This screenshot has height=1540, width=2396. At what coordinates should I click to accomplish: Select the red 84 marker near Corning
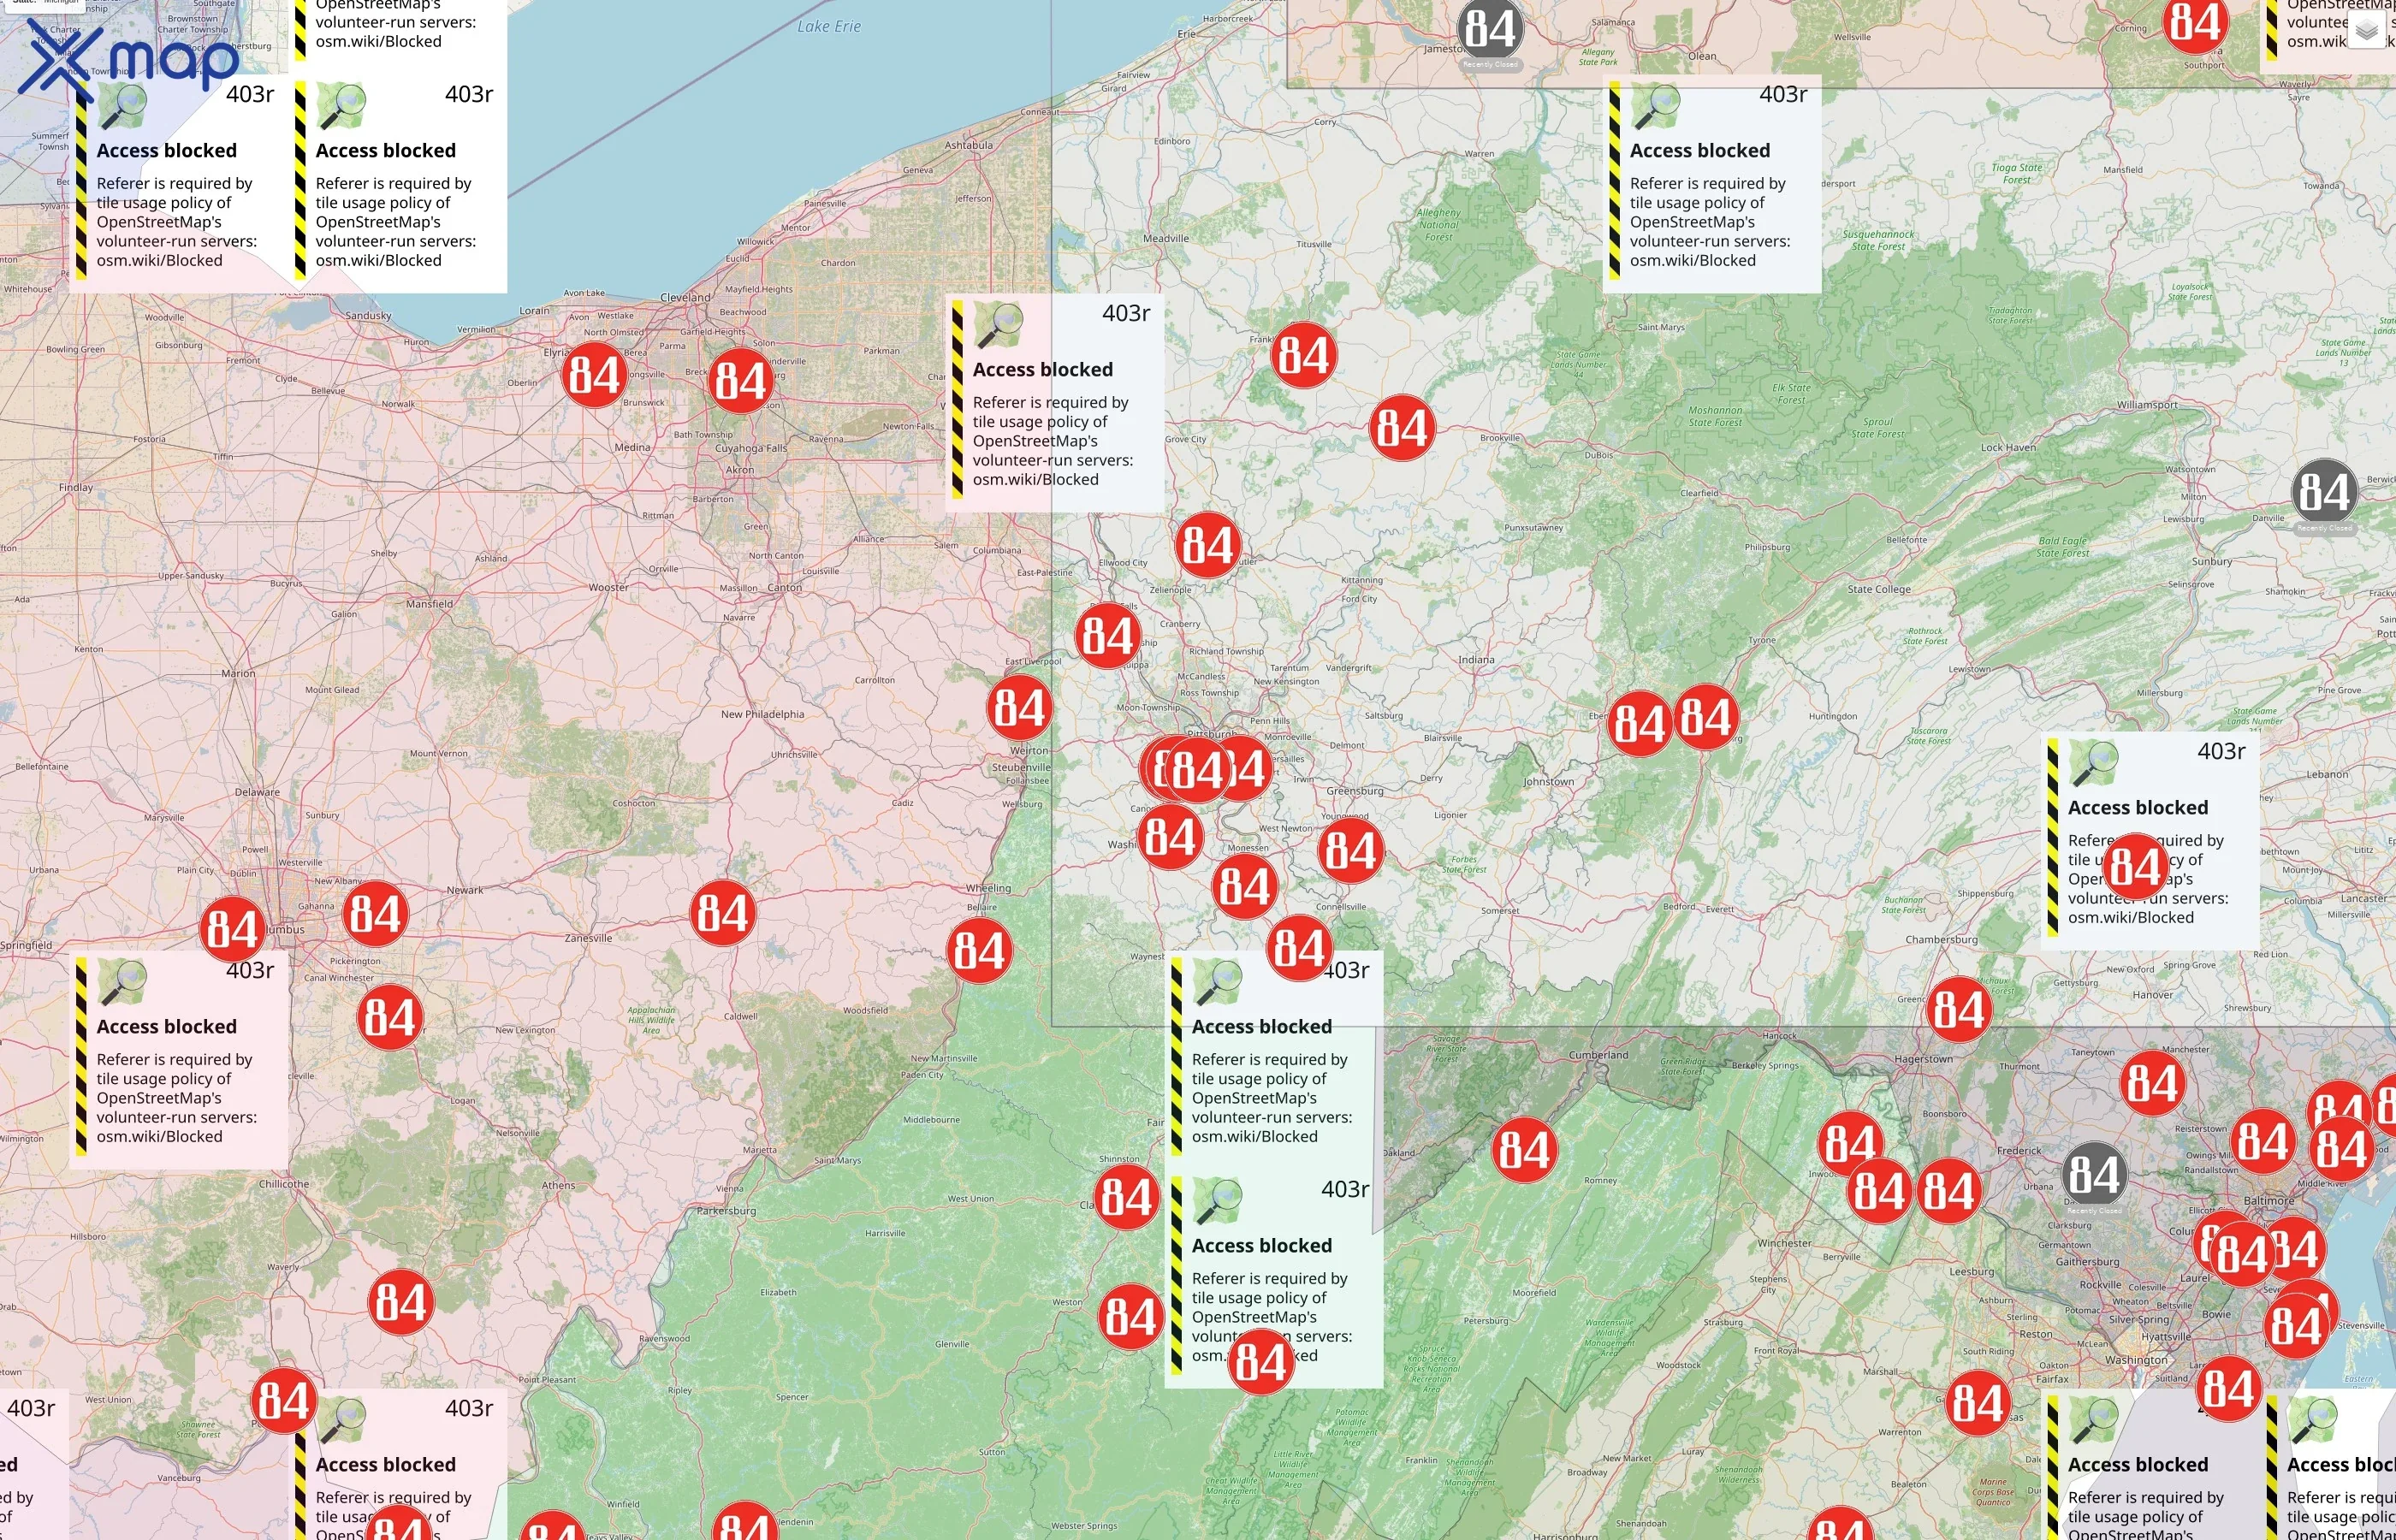[2195, 22]
